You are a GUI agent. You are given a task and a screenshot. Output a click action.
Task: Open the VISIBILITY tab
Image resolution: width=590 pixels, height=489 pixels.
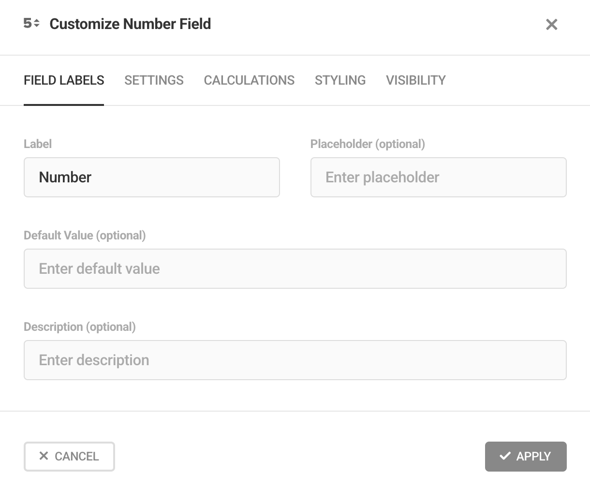tap(415, 80)
